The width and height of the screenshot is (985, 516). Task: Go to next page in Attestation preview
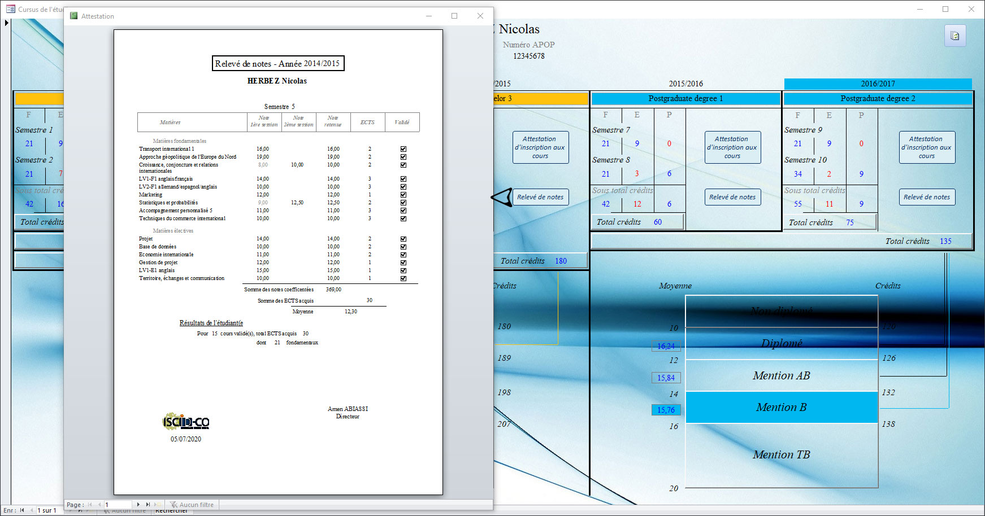tap(138, 505)
